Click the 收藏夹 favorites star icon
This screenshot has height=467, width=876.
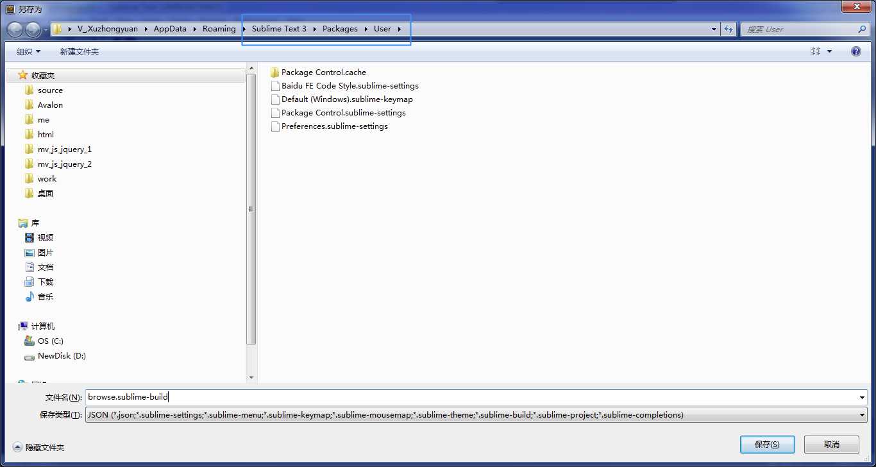tap(23, 75)
